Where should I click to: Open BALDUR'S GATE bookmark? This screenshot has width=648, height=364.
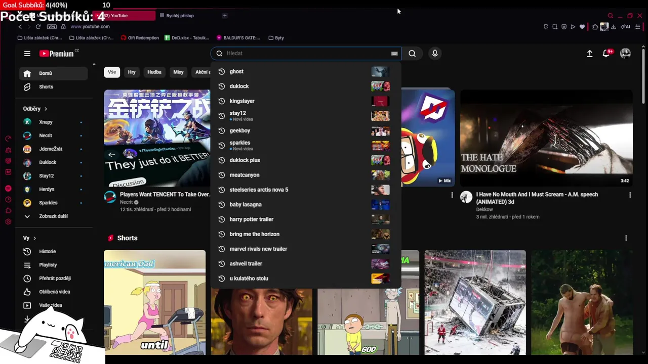238,38
